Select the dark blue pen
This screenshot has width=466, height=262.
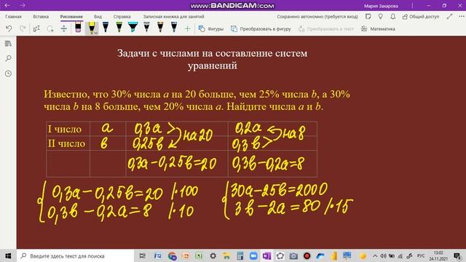click(106, 28)
